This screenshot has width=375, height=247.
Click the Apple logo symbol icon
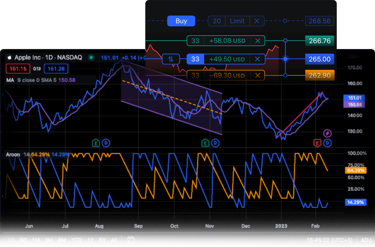click(x=10, y=58)
